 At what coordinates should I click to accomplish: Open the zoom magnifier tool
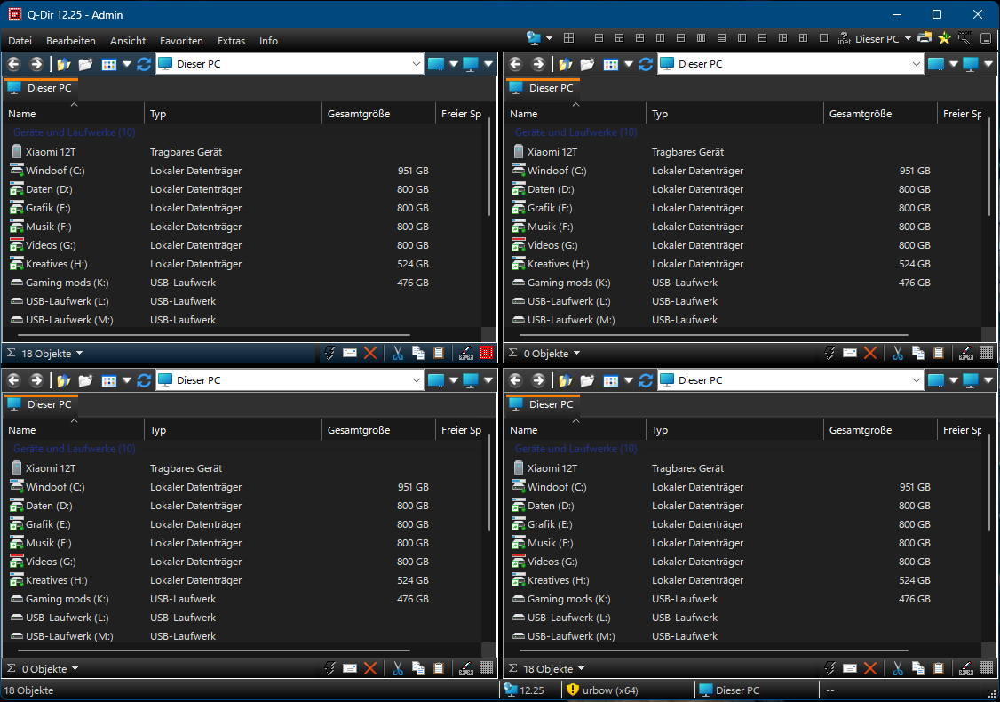965,37
